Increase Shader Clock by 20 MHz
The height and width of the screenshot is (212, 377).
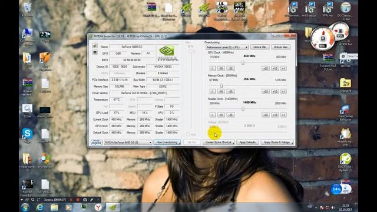pyautogui.click(x=266, y=115)
